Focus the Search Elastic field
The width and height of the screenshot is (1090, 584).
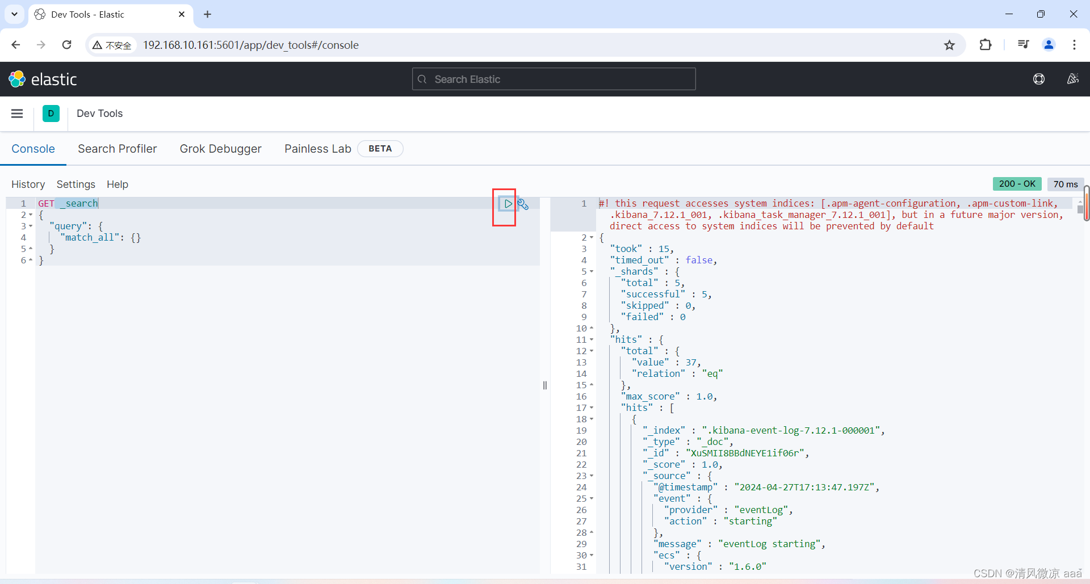(554, 79)
